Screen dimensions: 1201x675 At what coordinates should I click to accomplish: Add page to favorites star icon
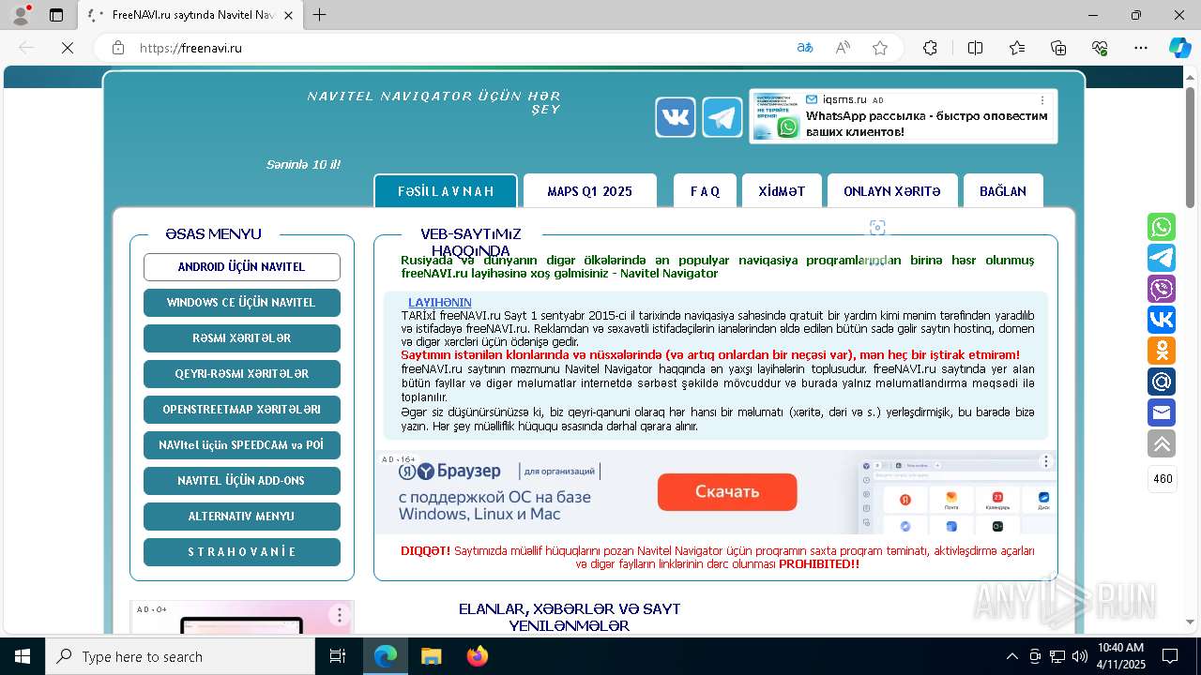[x=880, y=48]
